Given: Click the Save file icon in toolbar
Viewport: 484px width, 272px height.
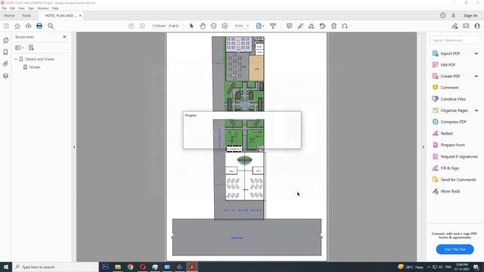Looking at the screenshot, I should click(6, 26).
